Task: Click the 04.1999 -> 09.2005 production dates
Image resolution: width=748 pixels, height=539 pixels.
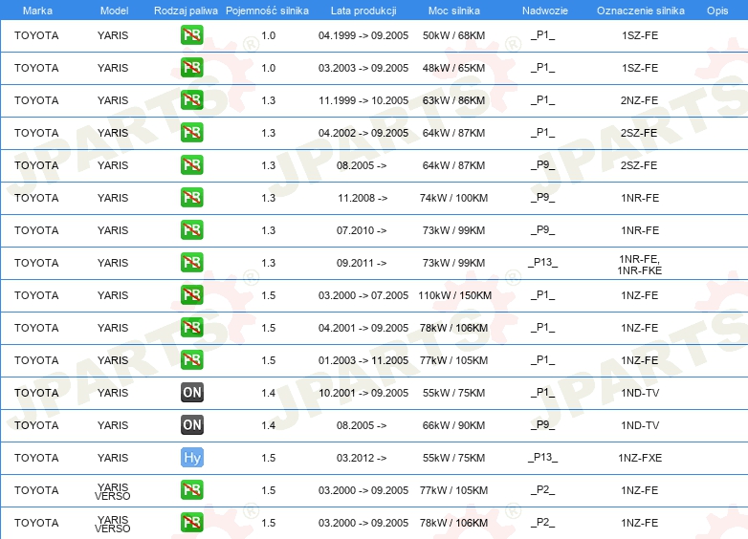Action: pyautogui.click(x=363, y=35)
